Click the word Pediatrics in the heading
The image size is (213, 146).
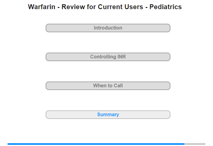click(x=166, y=7)
